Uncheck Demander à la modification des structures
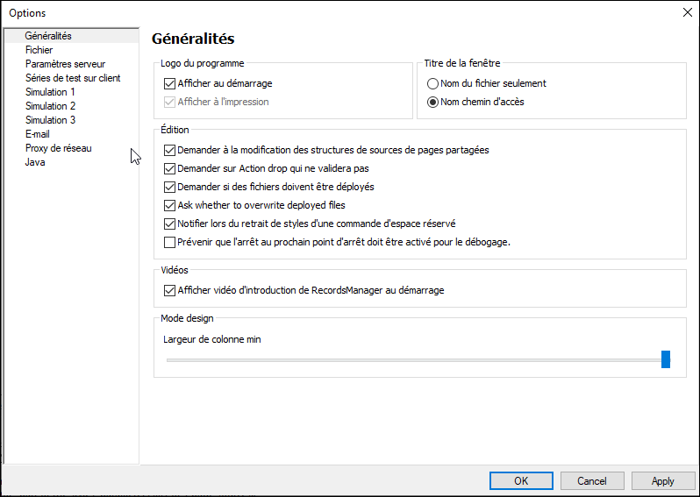This screenshot has width=700, height=497. pyautogui.click(x=169, y=151)
